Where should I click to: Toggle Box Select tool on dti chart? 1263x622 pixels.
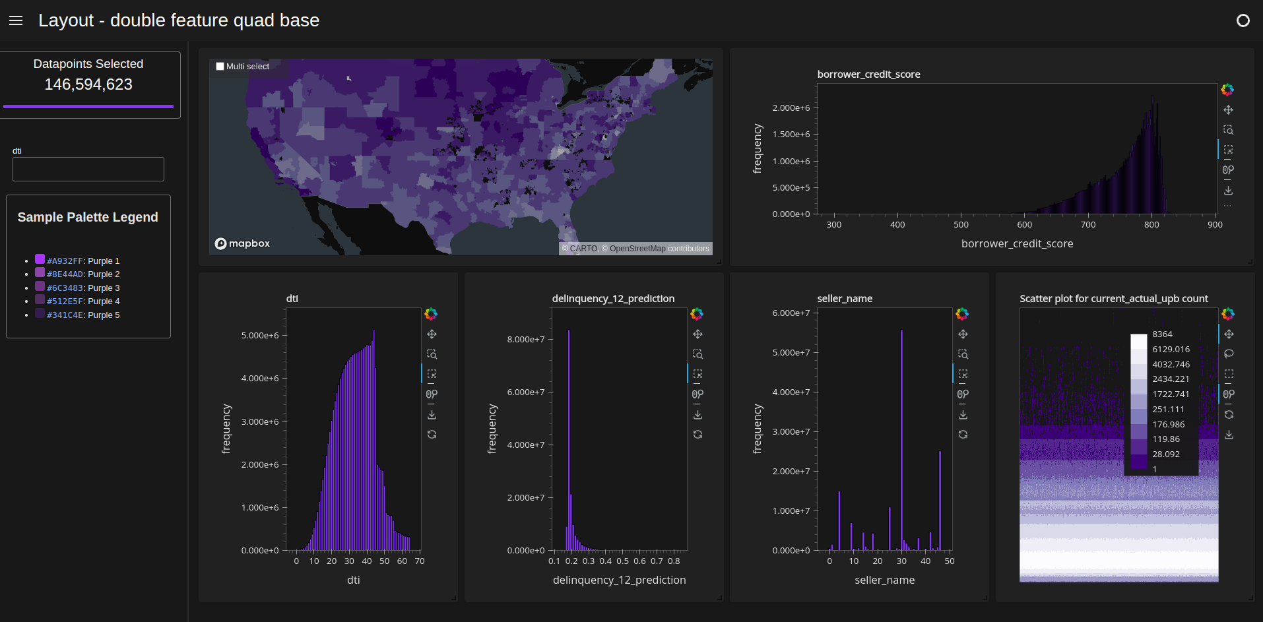pyautogui.click(x=432, y=374)
